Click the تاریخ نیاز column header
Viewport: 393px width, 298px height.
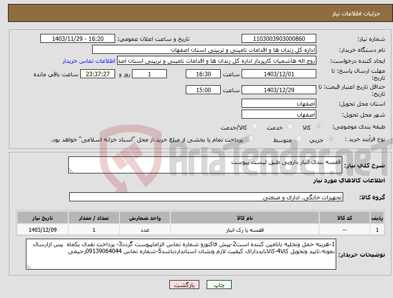[x=43, y=218]
